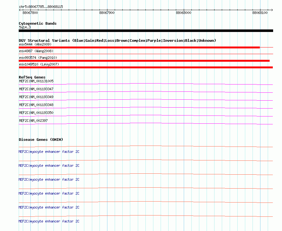This screenshot has height=231, width=282.
Task: Click transcript label MEF2C|NM_001193350
Action: [x=36, y=113]
